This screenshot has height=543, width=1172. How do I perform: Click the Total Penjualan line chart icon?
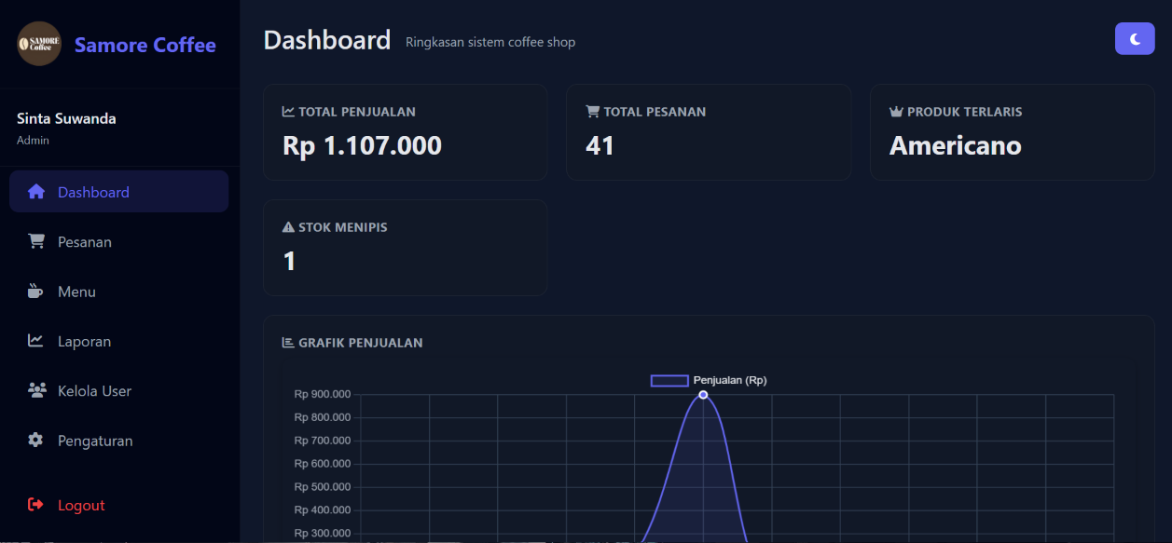click(288, 112)
